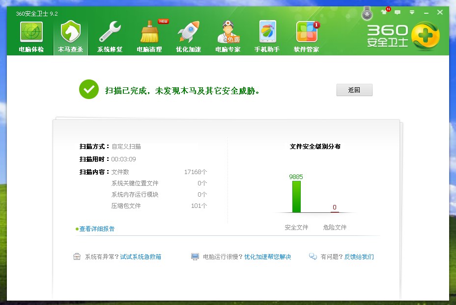Image resolution: width=456 pixels, height=305 pixels.
Task: Launch 优化加速 rocket icon
Action: click(189, 32)
